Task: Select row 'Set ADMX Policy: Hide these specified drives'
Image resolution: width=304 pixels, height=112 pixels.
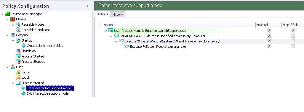Action: (162, 36)
